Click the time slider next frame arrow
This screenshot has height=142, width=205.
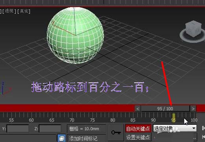point(193,109)
